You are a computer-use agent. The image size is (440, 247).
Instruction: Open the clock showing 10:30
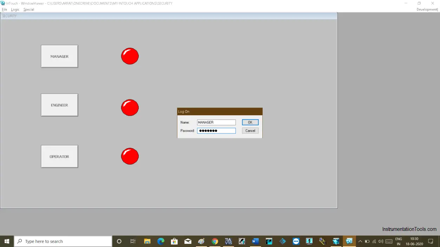point(414,241)
